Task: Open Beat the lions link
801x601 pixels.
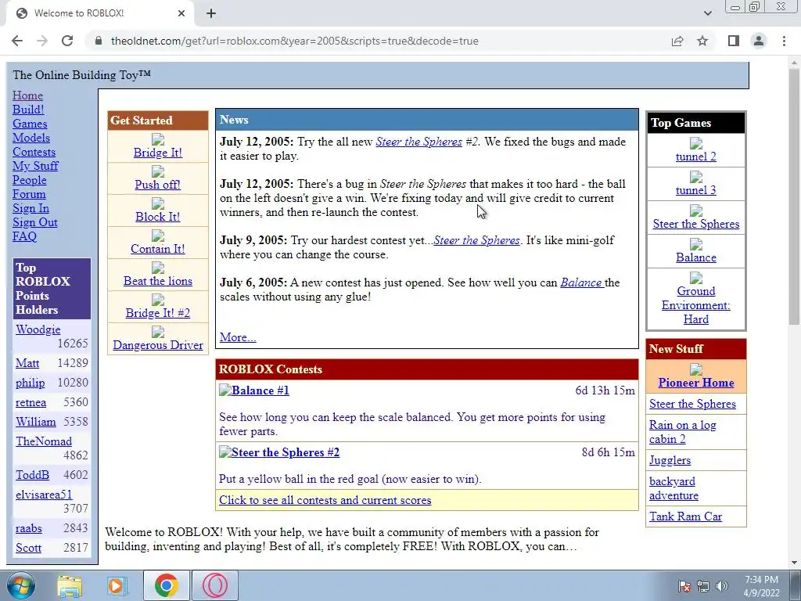Action: pyautogui.click(x=158, y=281)
